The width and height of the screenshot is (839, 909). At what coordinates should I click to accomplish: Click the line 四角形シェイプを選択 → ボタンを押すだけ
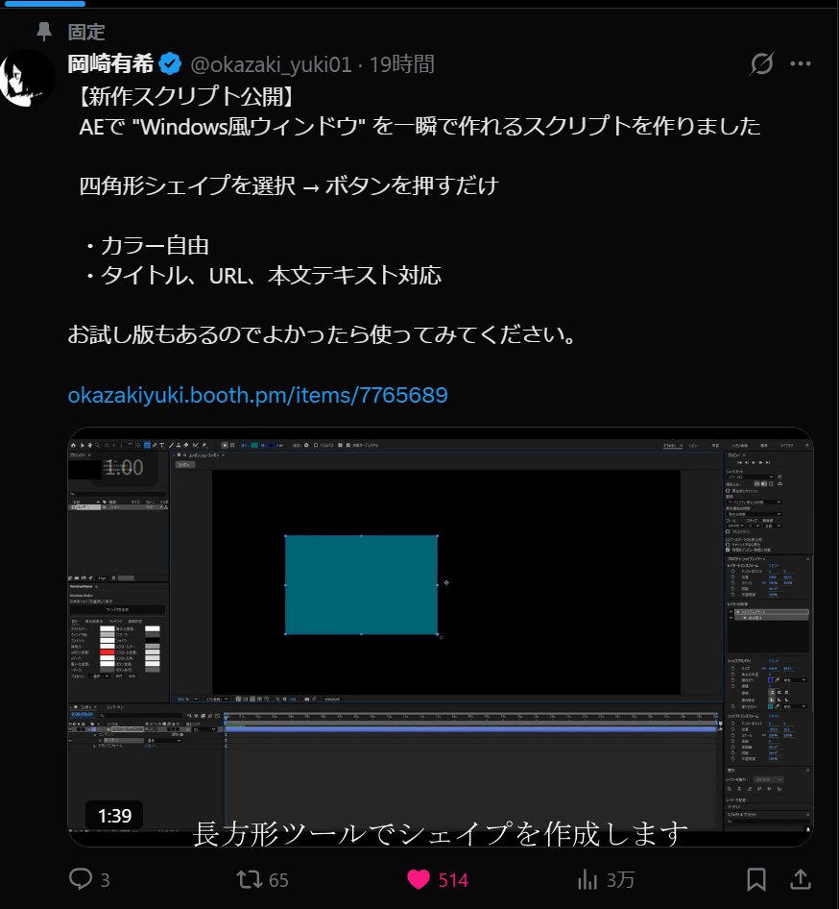(288, 186)
